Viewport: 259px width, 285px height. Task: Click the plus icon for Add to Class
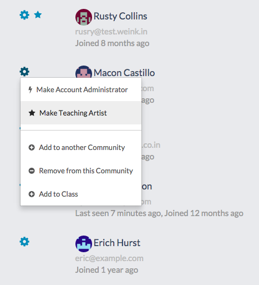32,194
